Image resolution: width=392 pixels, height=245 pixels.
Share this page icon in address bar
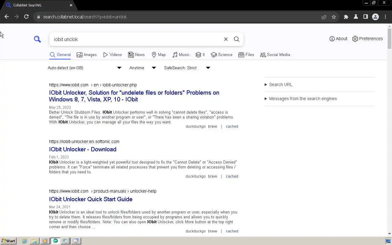coord(324,17)
